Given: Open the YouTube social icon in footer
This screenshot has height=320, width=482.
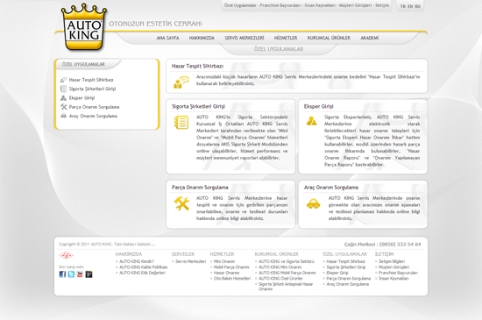Looking at the screenshot, I should pyautogui.click(x=80, y=274).
